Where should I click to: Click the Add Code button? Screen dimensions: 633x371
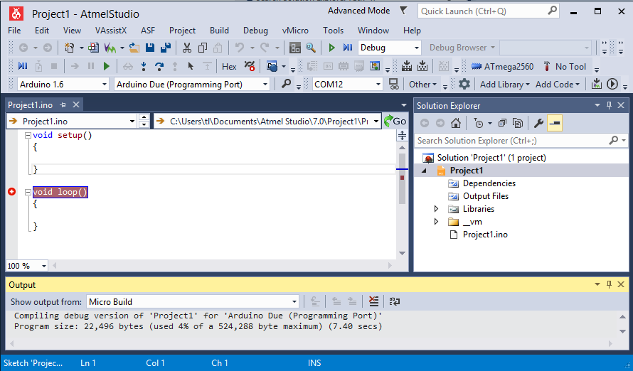coord(558,85)
